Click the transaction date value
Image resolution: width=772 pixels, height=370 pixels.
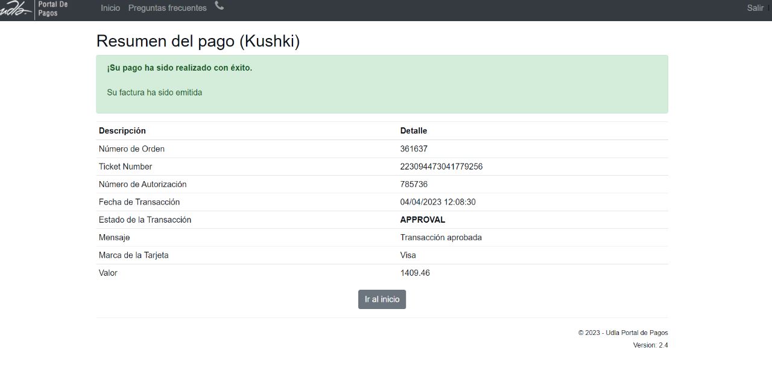point(437,202)
